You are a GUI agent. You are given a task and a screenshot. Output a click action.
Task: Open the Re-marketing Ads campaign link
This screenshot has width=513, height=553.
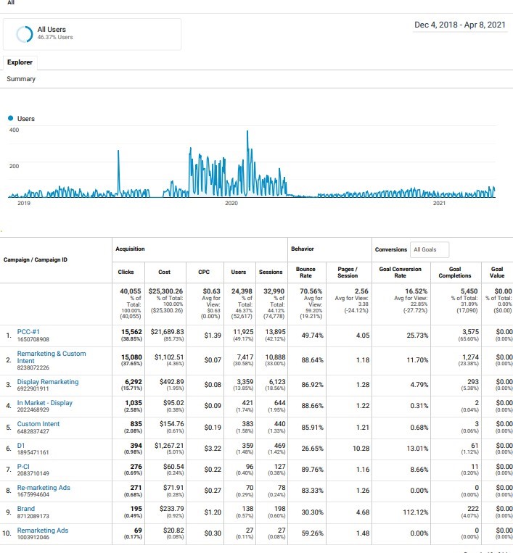44,487
